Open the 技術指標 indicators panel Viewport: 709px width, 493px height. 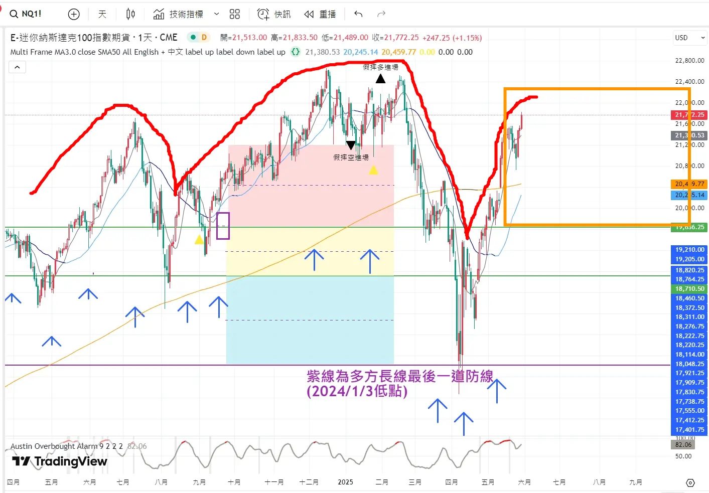179,14
